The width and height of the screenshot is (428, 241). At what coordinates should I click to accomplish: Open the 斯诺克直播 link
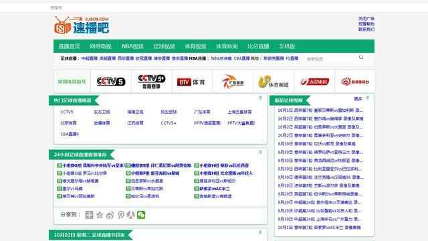(274, 58)
